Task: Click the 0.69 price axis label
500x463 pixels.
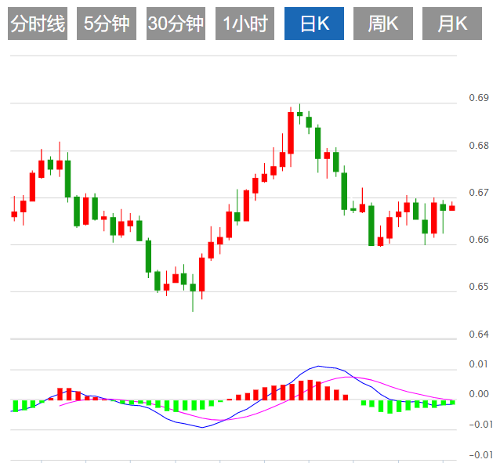Action: (479, 98)
